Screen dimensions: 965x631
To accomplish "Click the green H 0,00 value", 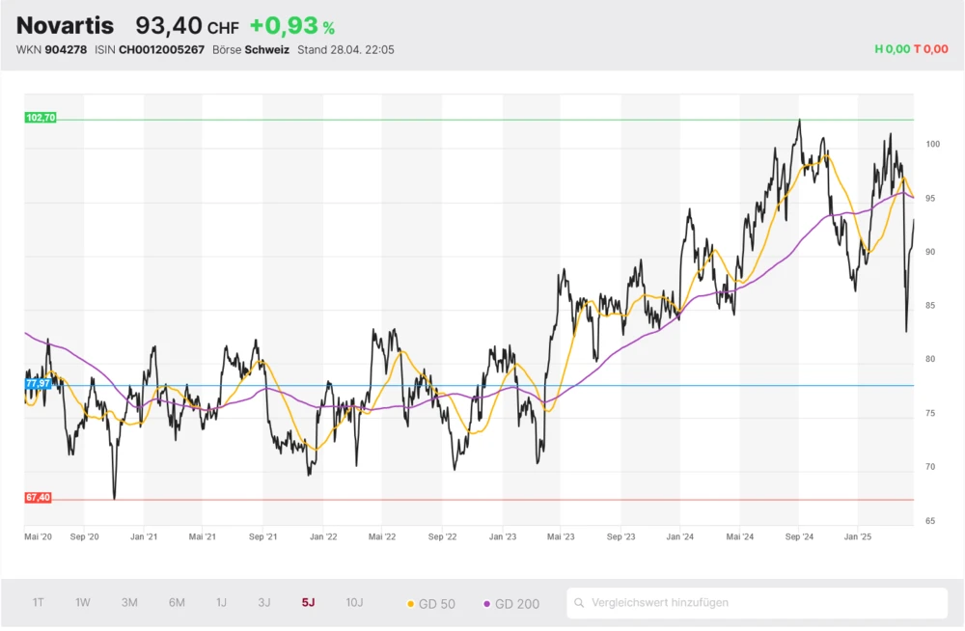I will tap(892, 49).
